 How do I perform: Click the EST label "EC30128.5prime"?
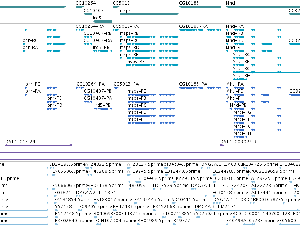pyautogui.click(x=230, y=193)
